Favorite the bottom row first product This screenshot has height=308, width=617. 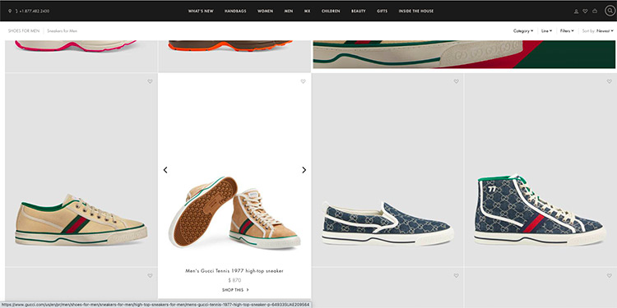(x=150, y=276)
